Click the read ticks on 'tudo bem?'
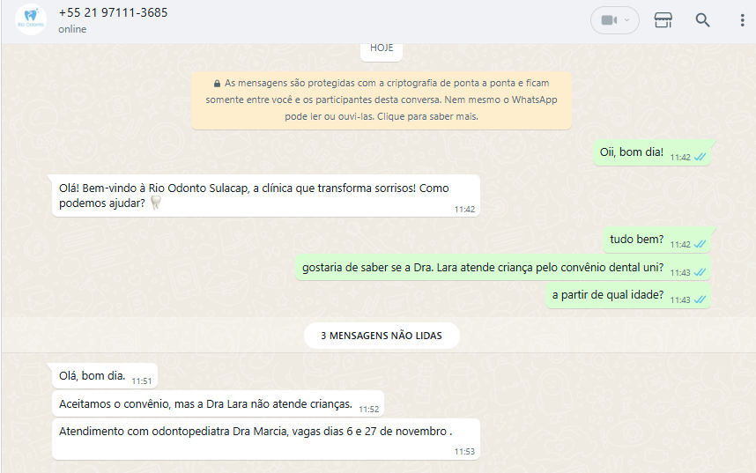This screenshot has width=756, height=473. click(700, 245)
